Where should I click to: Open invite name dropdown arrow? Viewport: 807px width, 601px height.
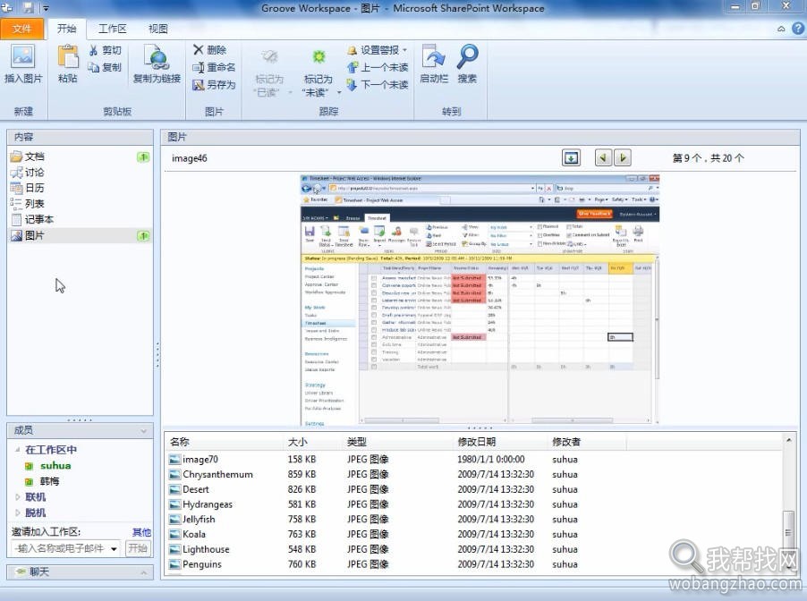click(x=114, y=548)
